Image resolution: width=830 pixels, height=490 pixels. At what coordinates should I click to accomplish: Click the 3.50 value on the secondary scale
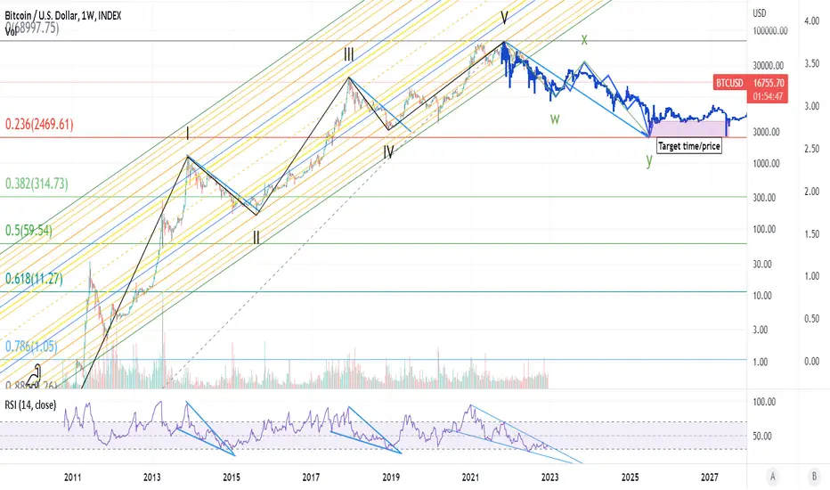812,63
